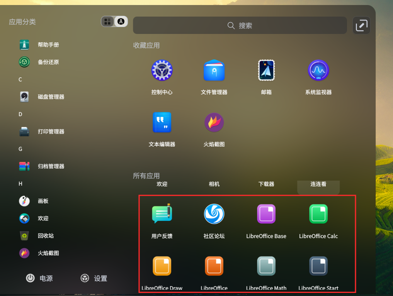Toggle fullscreen launcher mode
393x296 pixels.
pos(361,25)
